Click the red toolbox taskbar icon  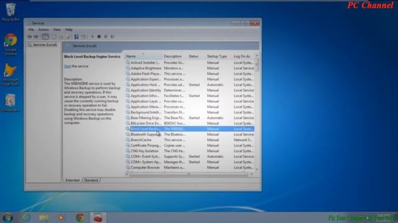click(98, 217)
